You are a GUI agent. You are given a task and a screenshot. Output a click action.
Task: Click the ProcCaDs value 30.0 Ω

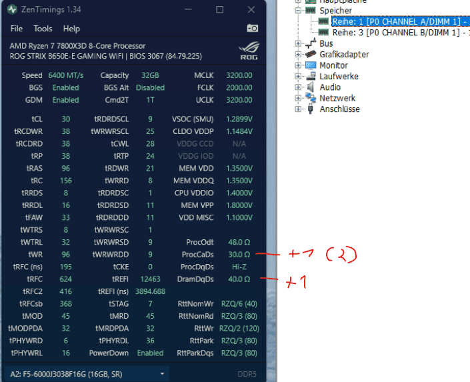coord(239,254)
